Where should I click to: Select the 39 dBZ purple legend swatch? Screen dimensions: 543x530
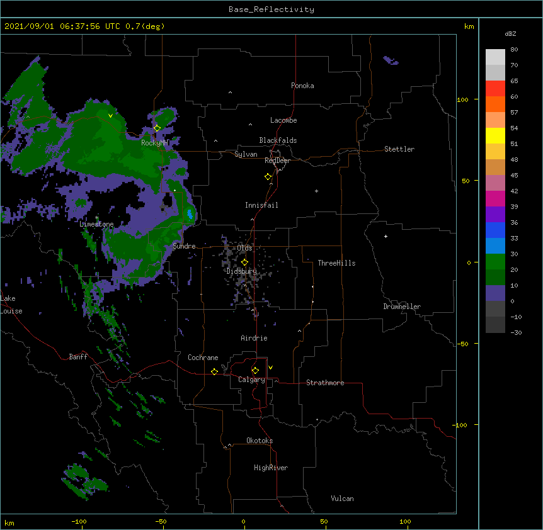coord(495,215)
